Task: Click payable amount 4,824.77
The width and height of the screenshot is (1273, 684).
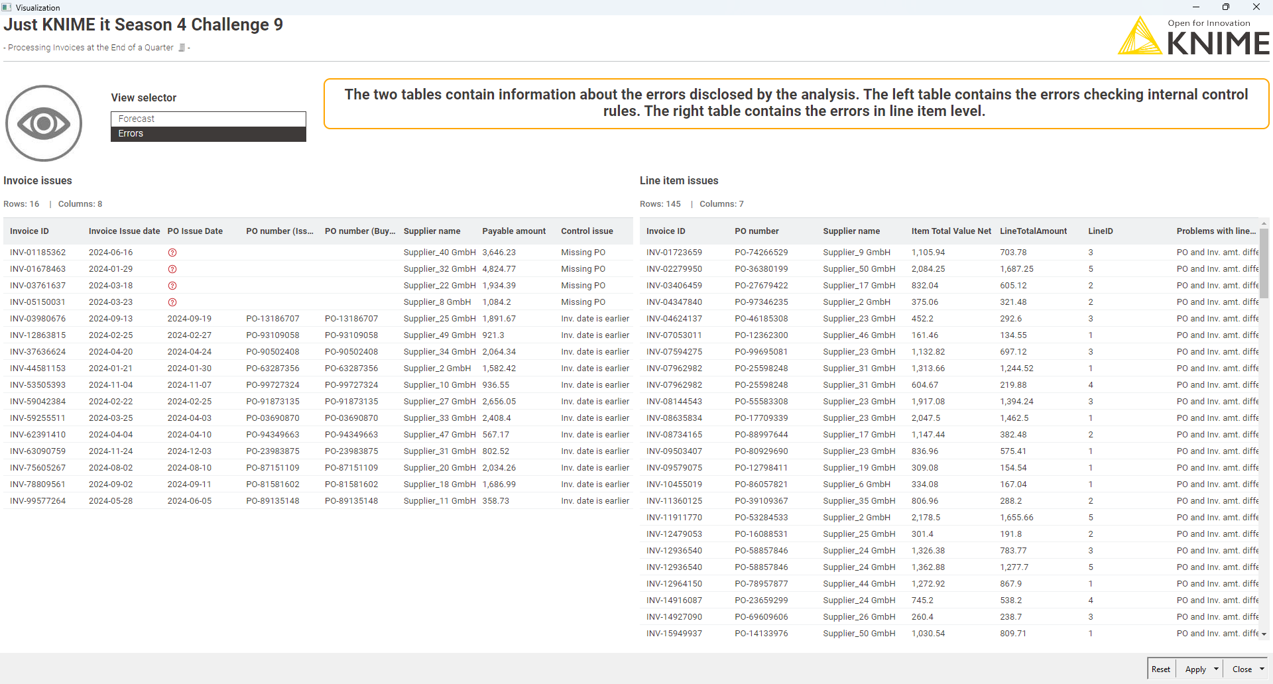Action: pos(499,269)
